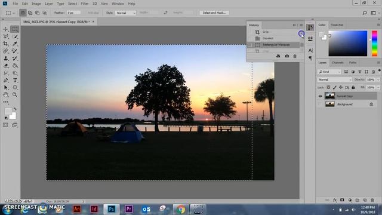Open the Image menu
The height and width of the screenshot is (215, 382).
pyautogui.click(x=36, y=4)
